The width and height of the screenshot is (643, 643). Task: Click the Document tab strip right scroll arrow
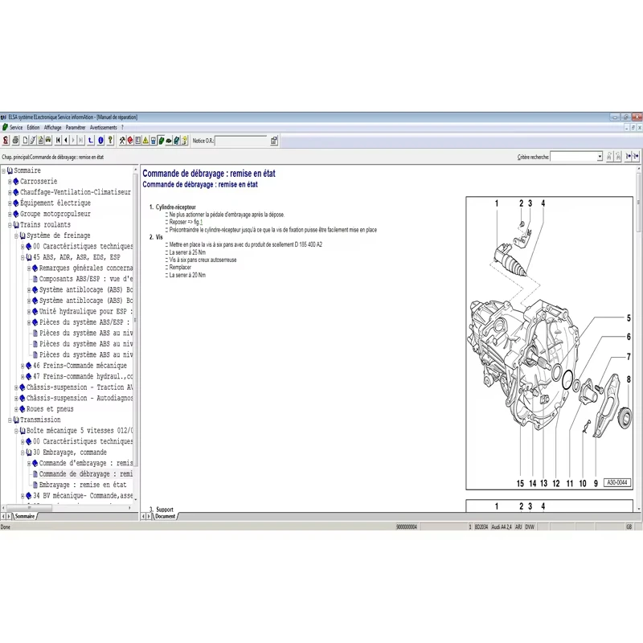[149, 516]
